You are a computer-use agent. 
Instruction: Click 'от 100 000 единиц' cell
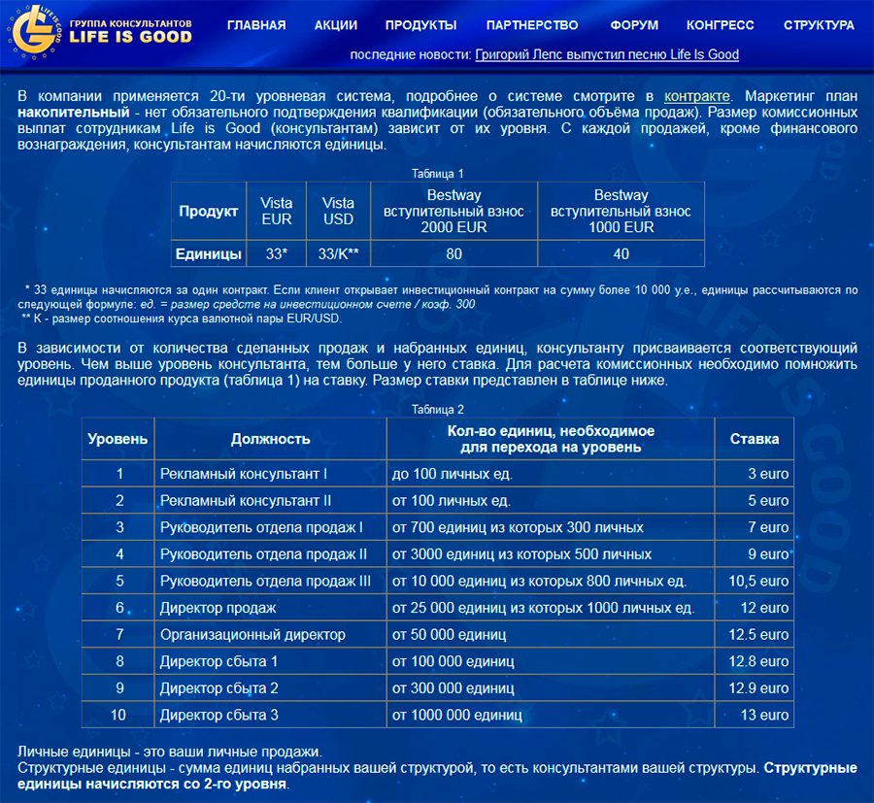551,661
